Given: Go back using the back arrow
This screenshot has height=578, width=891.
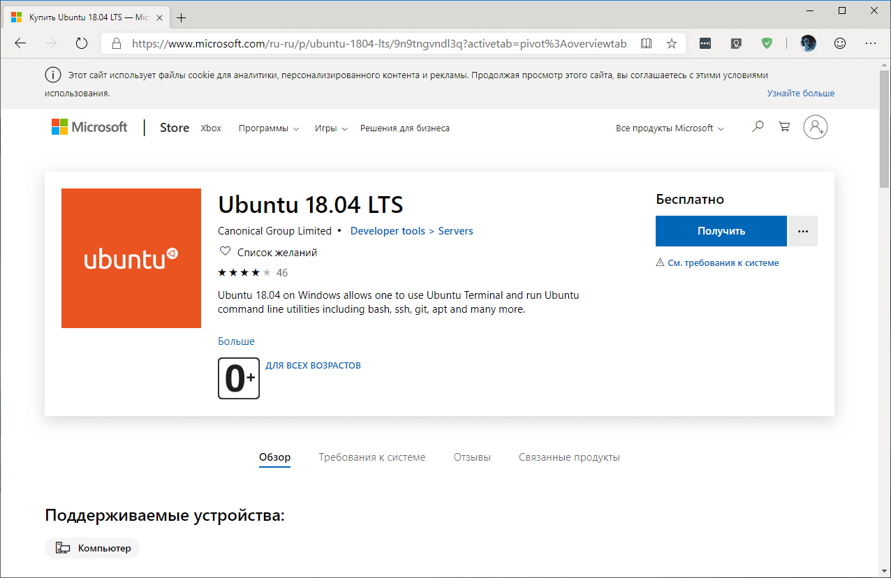Looking at the screenshot, I should point(20,43).
